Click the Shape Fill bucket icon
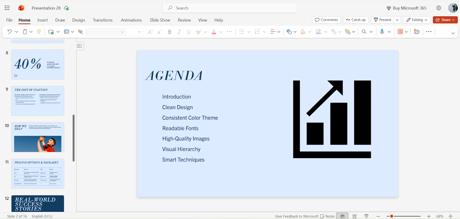The width and height of the screenshot is (460, 219). click(x=303, y=32)
